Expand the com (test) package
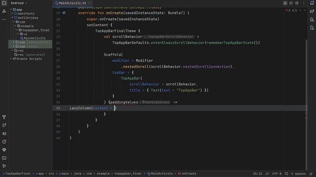The image size is (316, 177). [14, 46]
